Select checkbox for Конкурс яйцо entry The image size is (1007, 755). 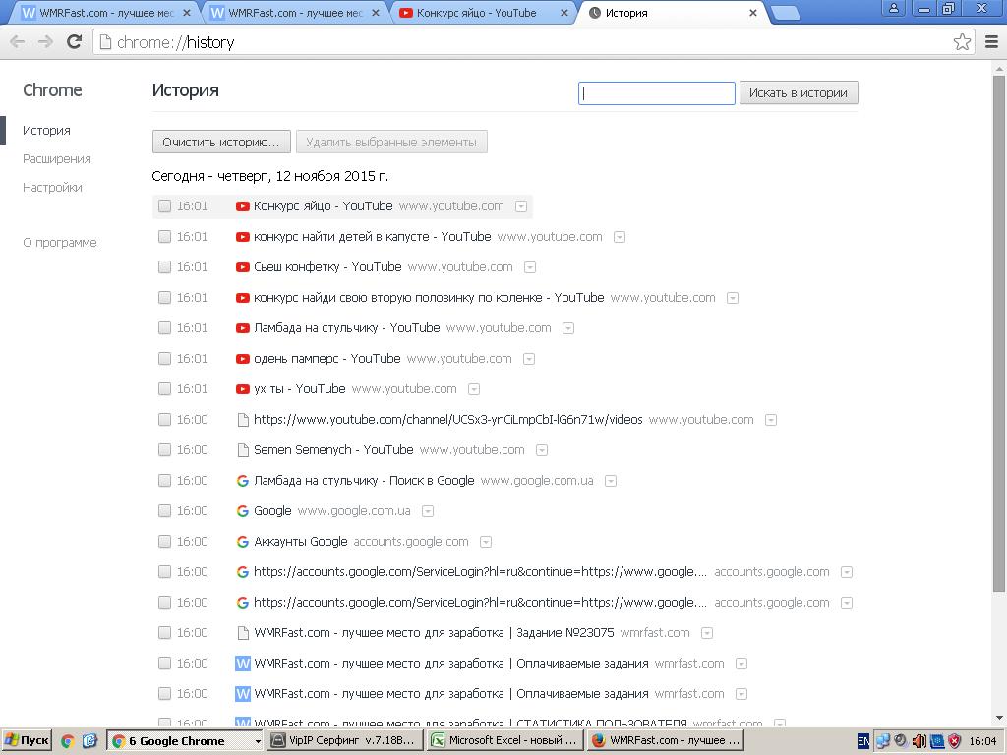(x=164, y=206)
